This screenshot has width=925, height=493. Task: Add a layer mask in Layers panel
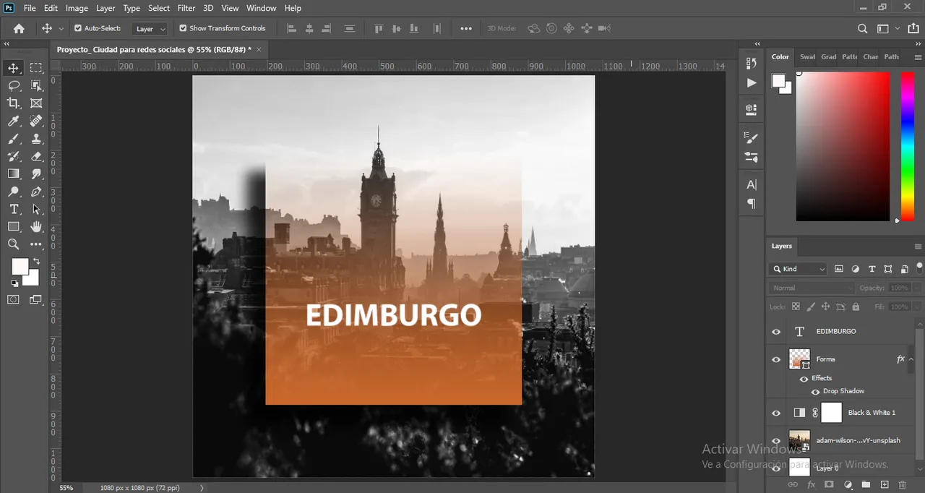(x=830, y=484)
